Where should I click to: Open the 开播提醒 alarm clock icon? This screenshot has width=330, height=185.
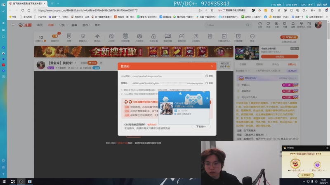tap(238, 36)
